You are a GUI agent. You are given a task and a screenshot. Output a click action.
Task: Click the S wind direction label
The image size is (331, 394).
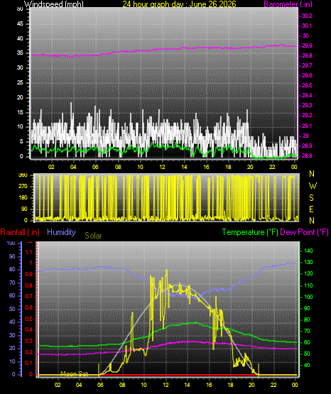click(311, 198)
